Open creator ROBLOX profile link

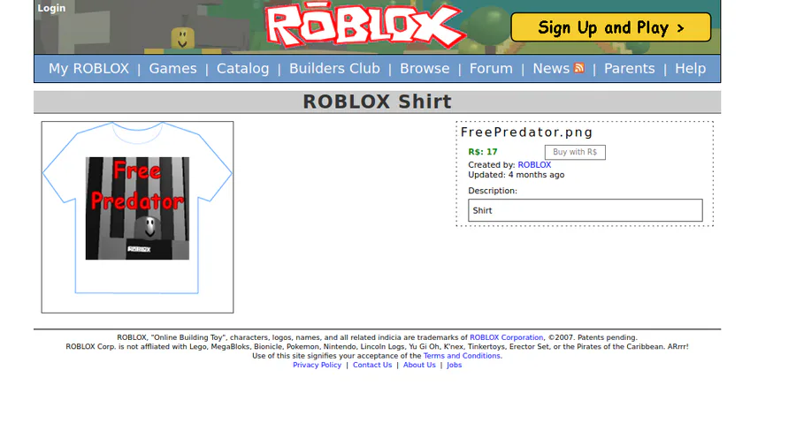pyautogui.click(x=534, y=164)
